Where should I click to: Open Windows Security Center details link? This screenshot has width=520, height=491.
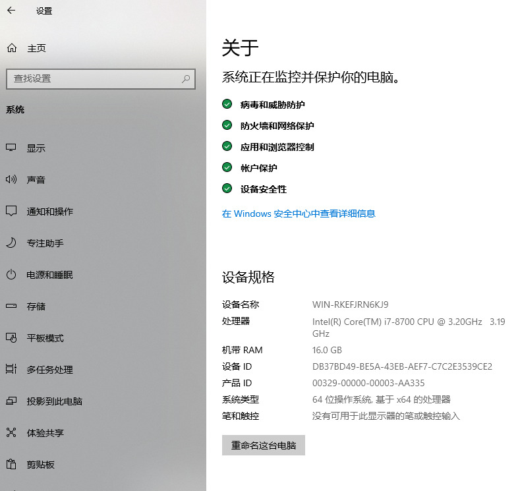point(298,214)
